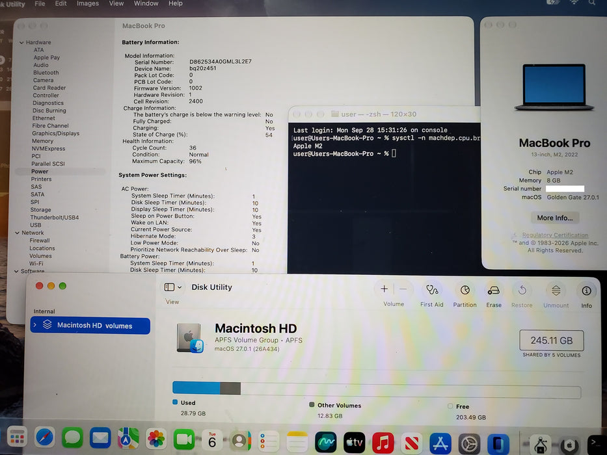Viewport: 607px width, 455px height.
Task: Expand the Macintosh HD volumes row
Action: [35, 324]
